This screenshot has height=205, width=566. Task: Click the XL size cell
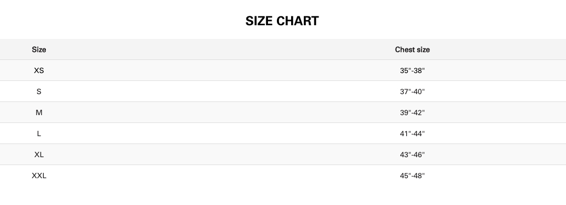pos(39,155)
